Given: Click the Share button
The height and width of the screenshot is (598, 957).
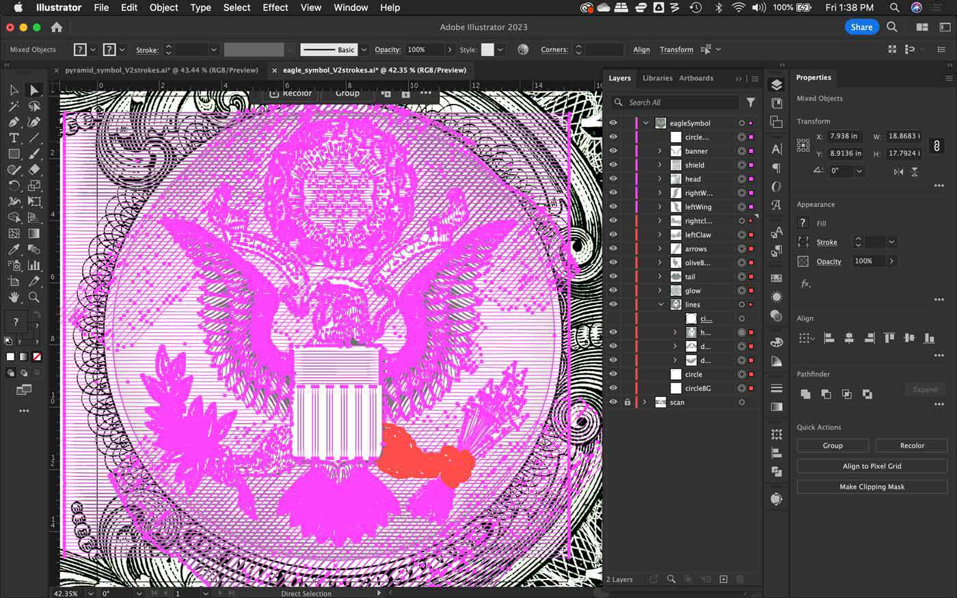Looking at the screenshot, I should (861, 27).
